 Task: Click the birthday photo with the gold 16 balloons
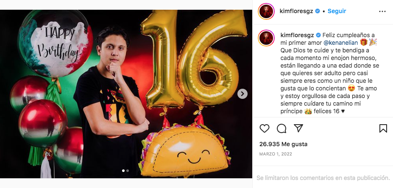click(126, 84)
